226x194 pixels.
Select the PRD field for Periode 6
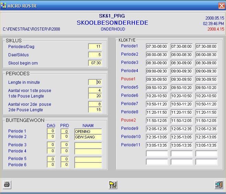pyautogui.click(x=65, y=165)
